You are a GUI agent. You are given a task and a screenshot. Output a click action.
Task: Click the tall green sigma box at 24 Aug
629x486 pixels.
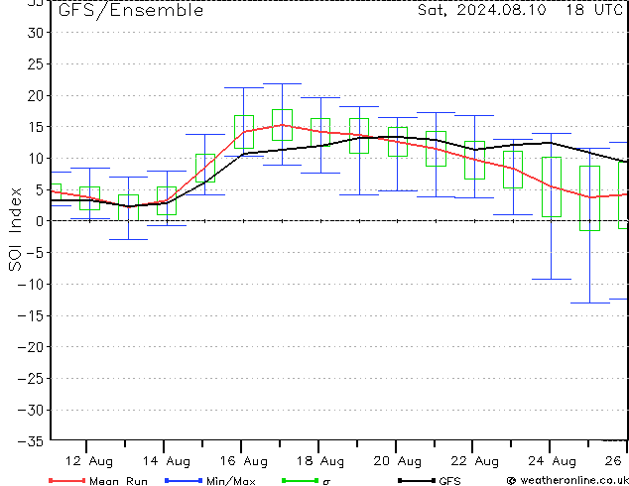(x=552, y=186)
